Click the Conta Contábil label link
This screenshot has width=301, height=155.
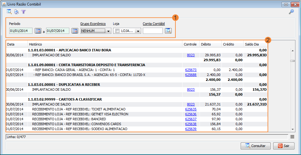coord(154,24)
